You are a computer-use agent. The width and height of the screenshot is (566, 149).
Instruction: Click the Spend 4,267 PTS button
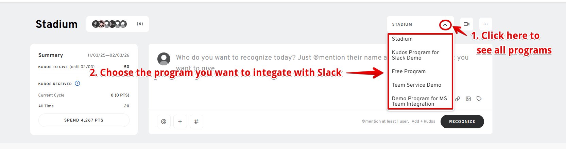[84, 120]
